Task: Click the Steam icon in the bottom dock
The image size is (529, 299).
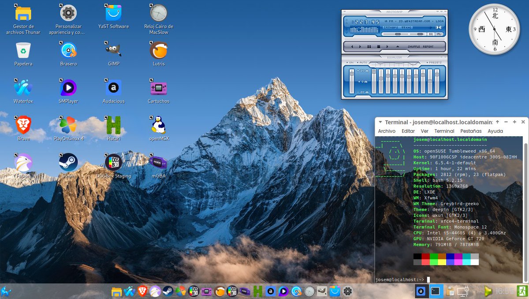Action: [x=168, y=291]
